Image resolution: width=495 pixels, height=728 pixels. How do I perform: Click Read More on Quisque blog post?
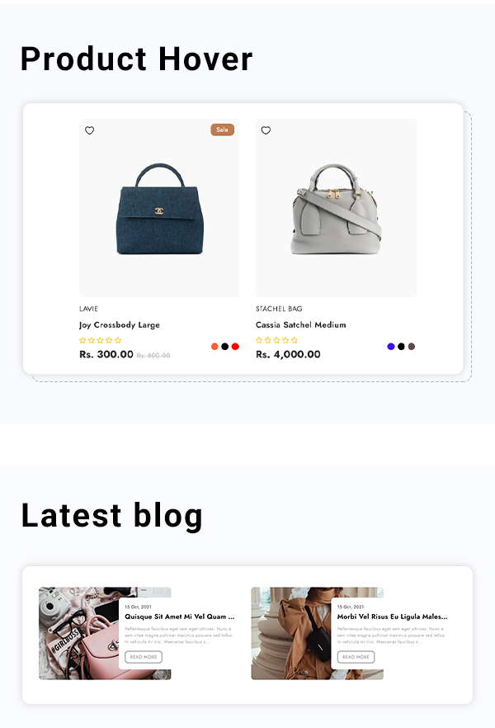[144, 657]
